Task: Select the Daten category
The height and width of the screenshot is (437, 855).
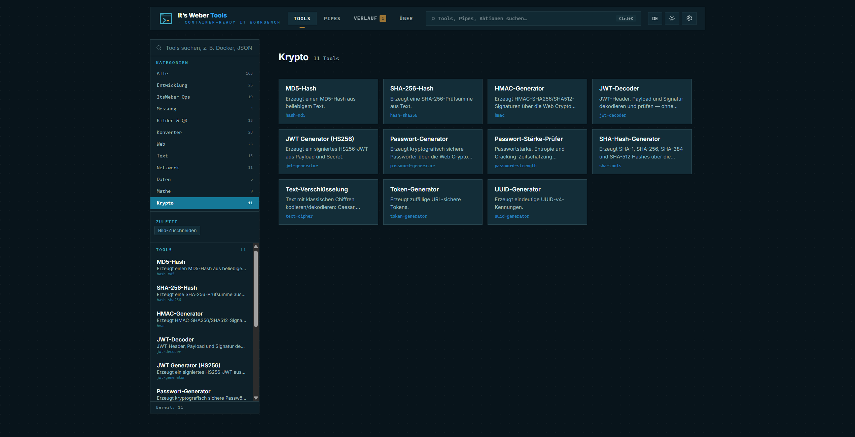Action: 205,179
